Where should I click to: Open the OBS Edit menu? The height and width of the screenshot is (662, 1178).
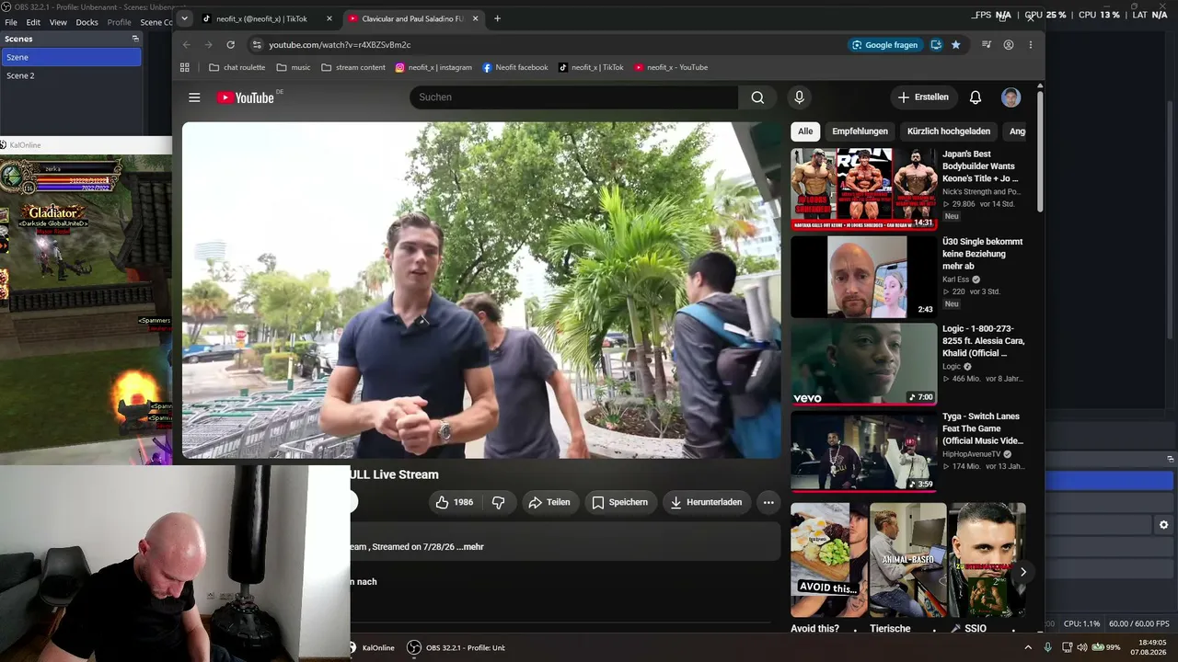33,22
